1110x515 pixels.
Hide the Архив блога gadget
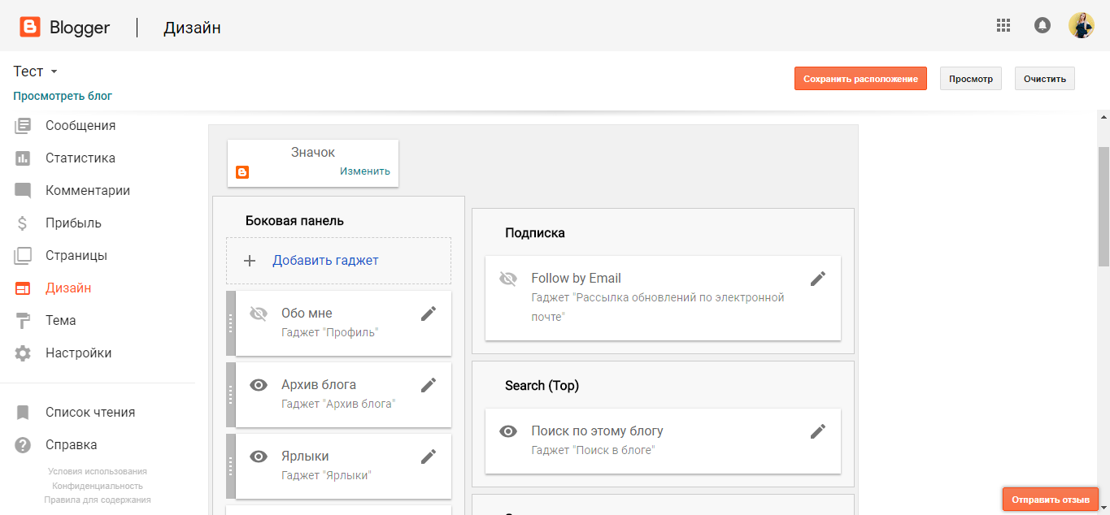(259, 385)
